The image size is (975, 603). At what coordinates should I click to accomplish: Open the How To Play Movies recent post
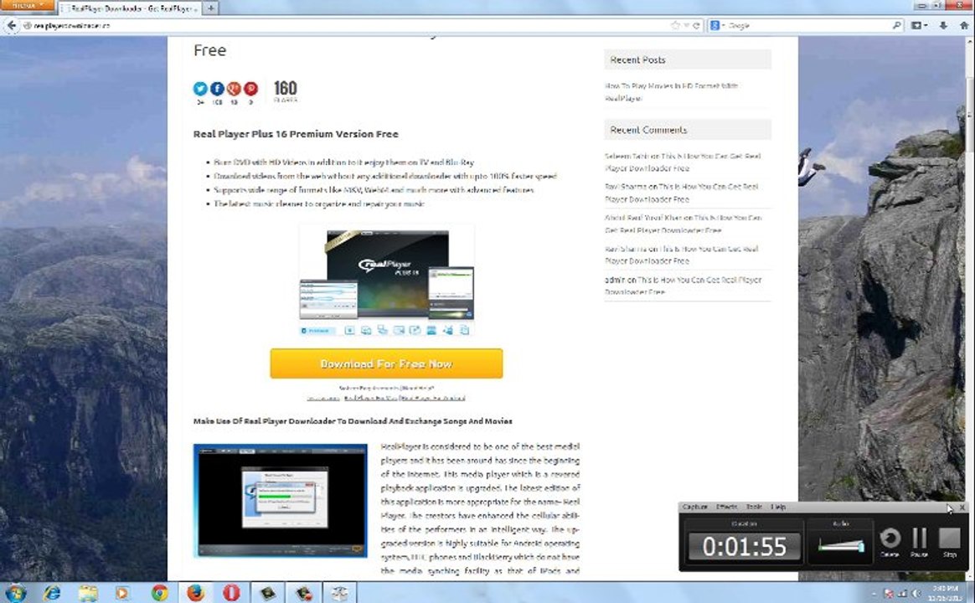672,92
